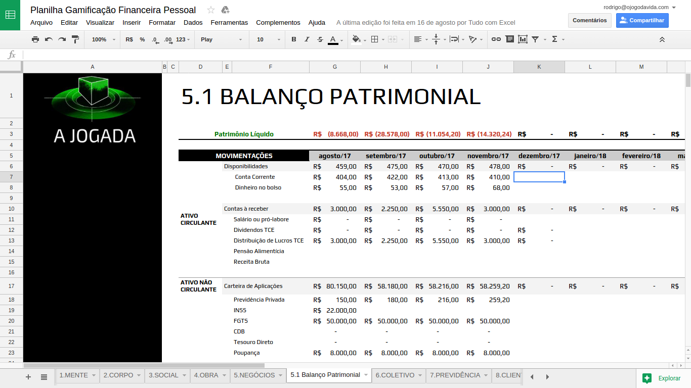Click the merge cells icon
This screenshot has height=388, width=691.
[392, 39]
